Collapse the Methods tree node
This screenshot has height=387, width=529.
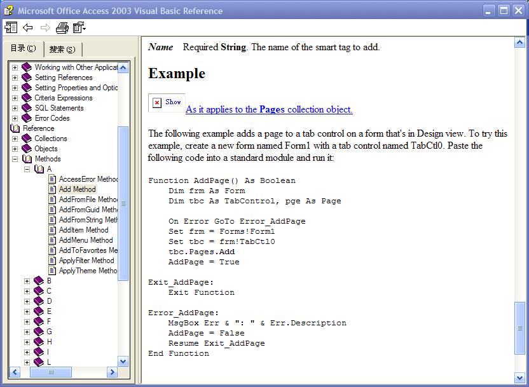click(15, 159)
